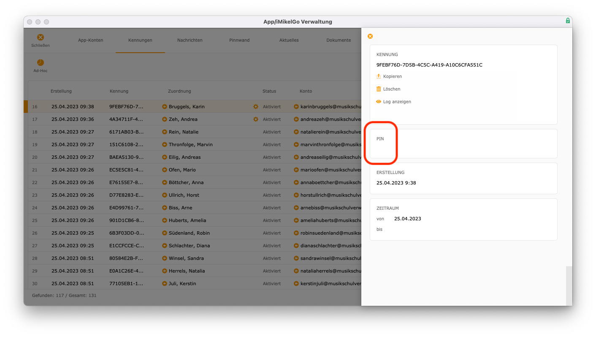Click the Erstellung value 25.04.2023 9:38
Viewport: 596px width, 337px height.
(x=396, y=183)
